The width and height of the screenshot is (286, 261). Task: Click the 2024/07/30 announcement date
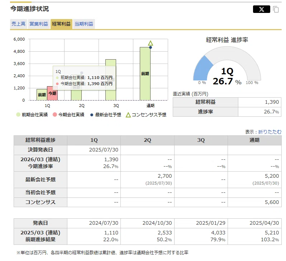104,223
